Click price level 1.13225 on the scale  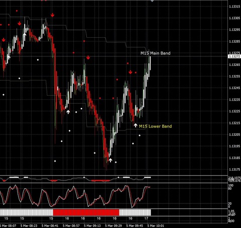coord(234,111)
